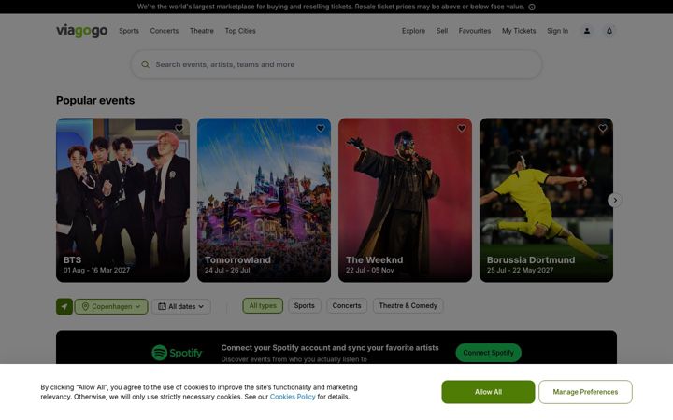The image size is (673, 420).
Task: Go to Sell page
Action: coord(442,31)
